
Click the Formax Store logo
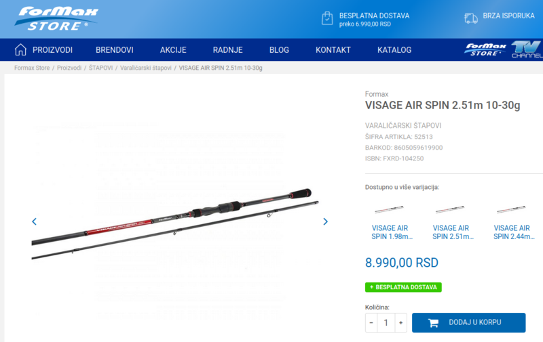(56, 19)
